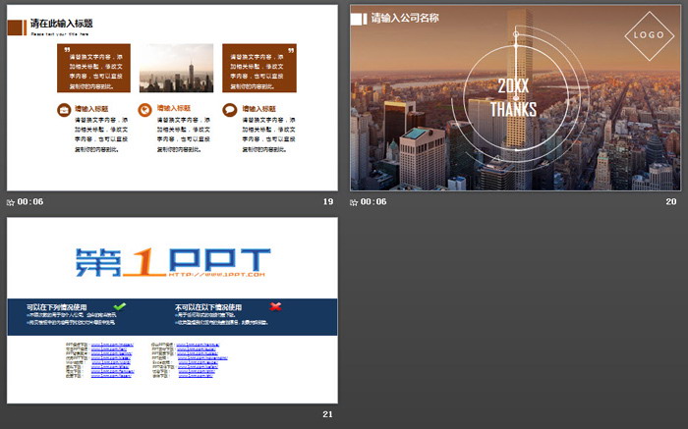The height and width of the screenshot is (429, 688).
Task: Click the 20XX THANKS text on slide 20
Action: (513, 98)
